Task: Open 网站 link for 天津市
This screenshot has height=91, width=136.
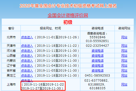Action: pyautogui.click(x=124, y=46)
